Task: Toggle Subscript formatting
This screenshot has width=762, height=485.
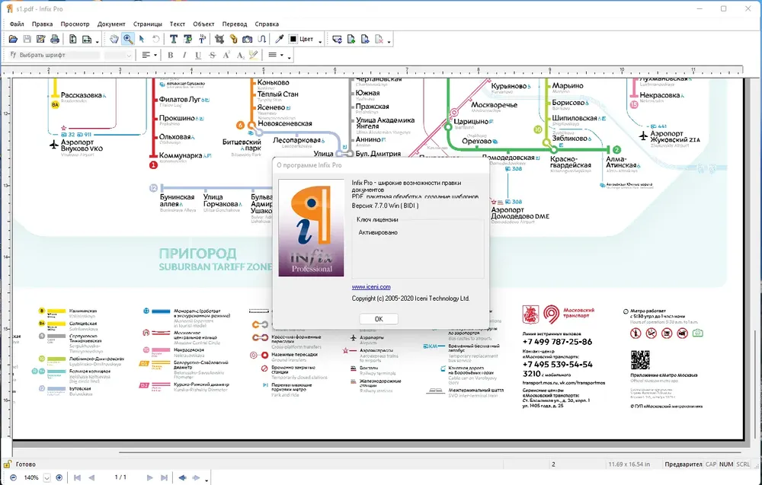Action: [x=240, y=56]
